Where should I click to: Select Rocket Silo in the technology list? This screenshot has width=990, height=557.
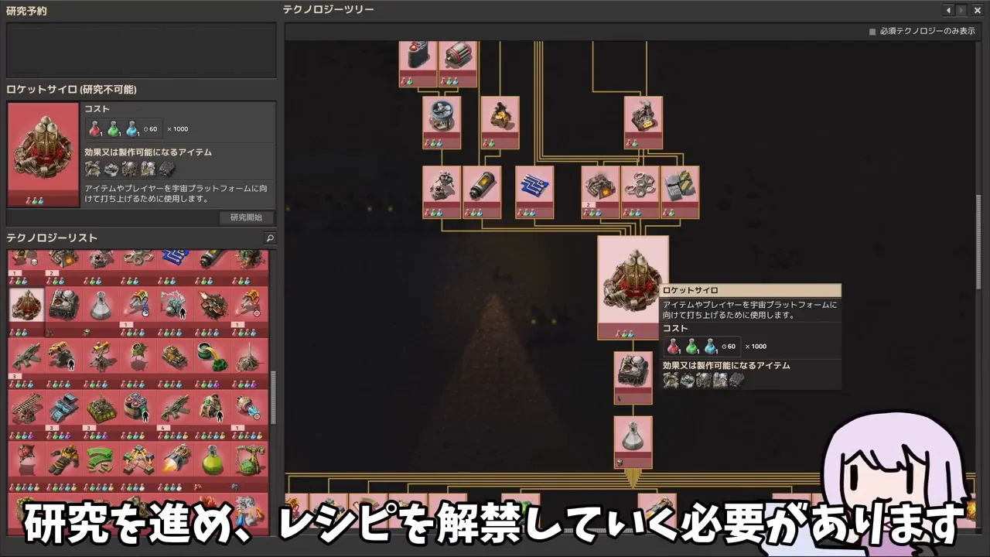point(26,312)
